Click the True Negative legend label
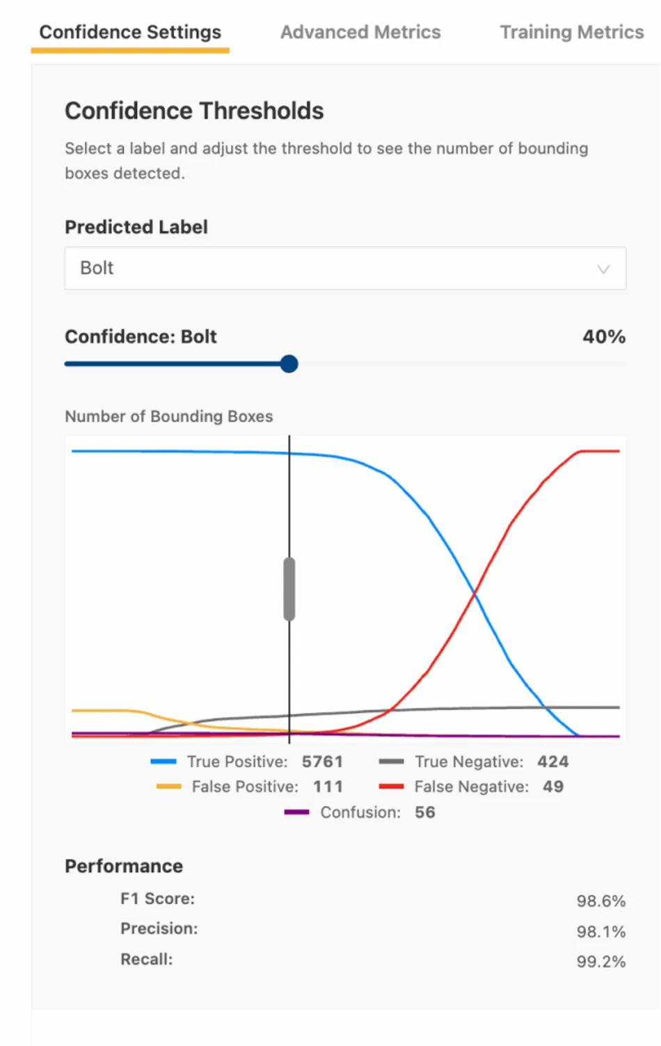Viewport: 661px width, 1046px height. (x=469, y=762)
